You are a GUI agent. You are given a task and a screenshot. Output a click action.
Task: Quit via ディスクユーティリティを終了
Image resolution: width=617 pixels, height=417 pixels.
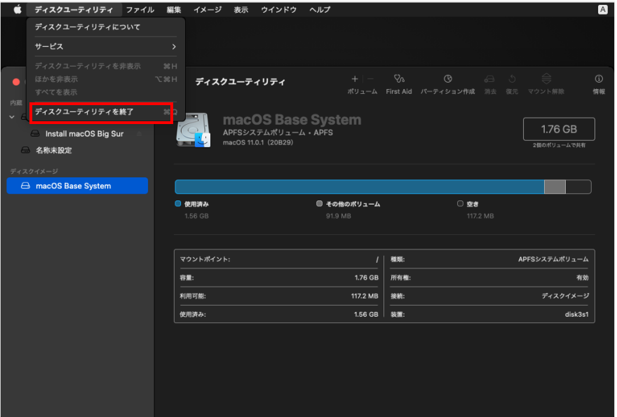click(x=105, y=111)
